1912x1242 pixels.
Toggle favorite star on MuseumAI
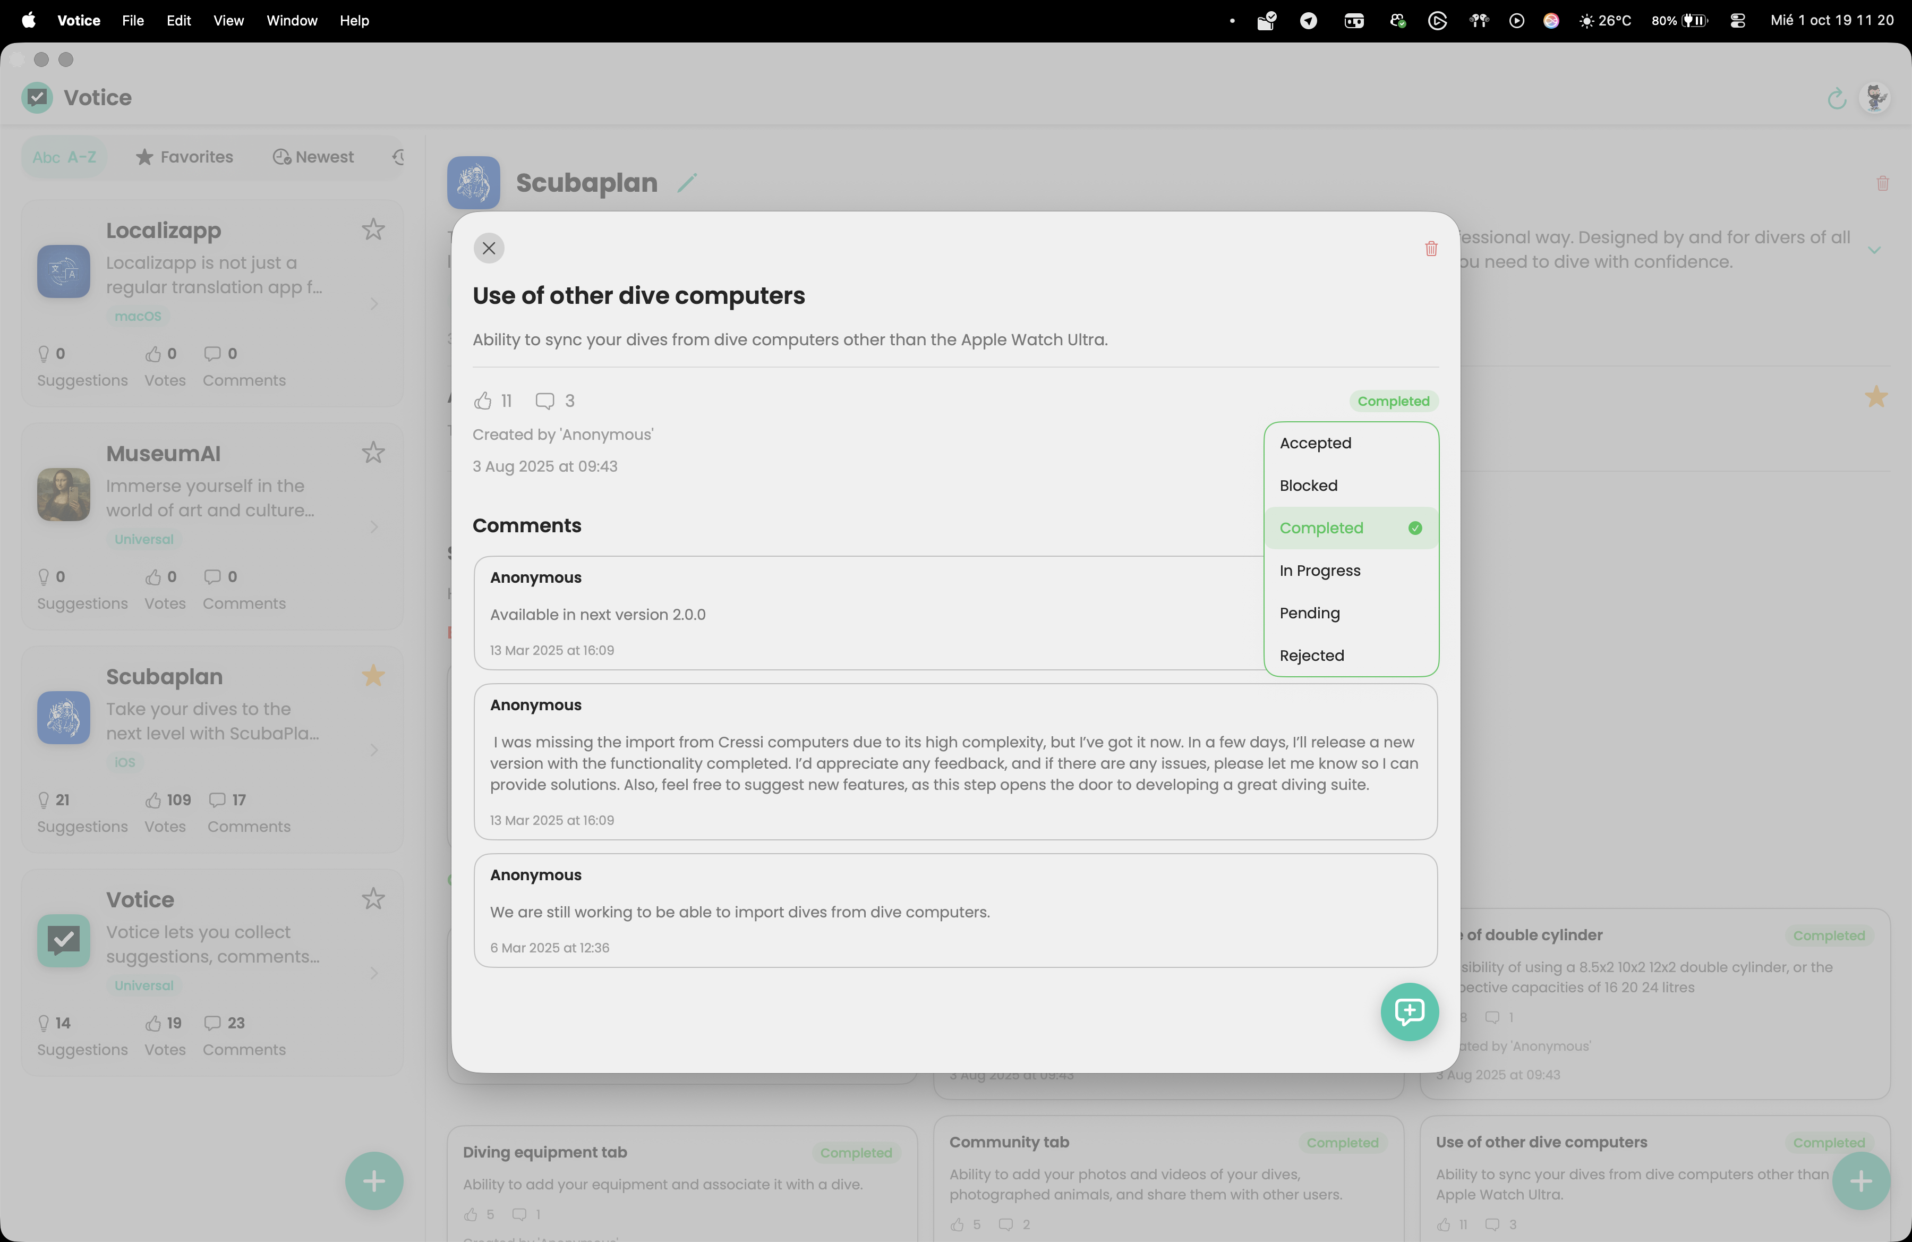(373, 453)
